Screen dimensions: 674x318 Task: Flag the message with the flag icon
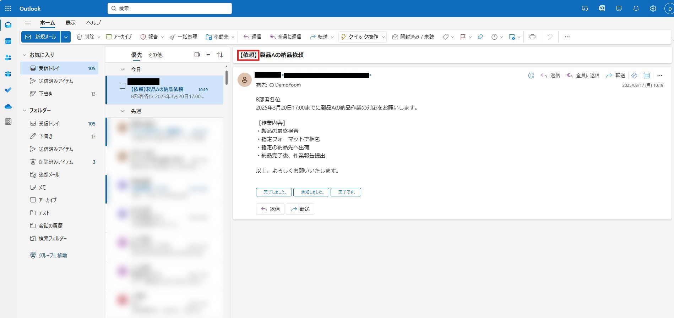463,37
